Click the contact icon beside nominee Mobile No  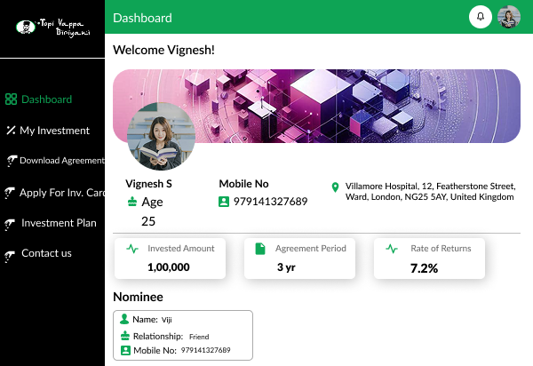125,350
